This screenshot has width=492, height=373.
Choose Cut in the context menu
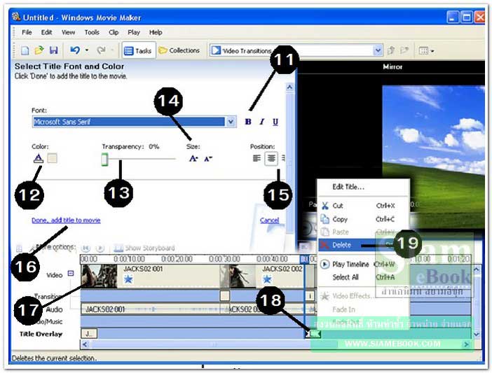pos(363,206)
